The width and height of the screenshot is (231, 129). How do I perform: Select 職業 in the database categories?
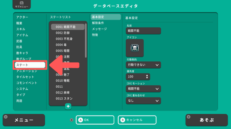click(x=19, y=23)
